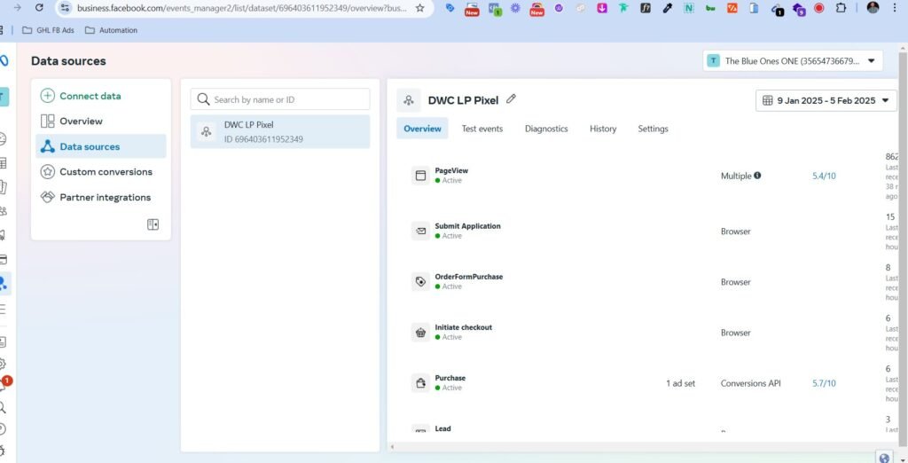
Task: Click the Custom conversions star icon
Action: point(48,171)
